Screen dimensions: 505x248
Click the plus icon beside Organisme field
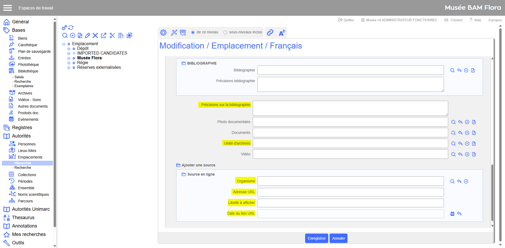tap(466, 181)
